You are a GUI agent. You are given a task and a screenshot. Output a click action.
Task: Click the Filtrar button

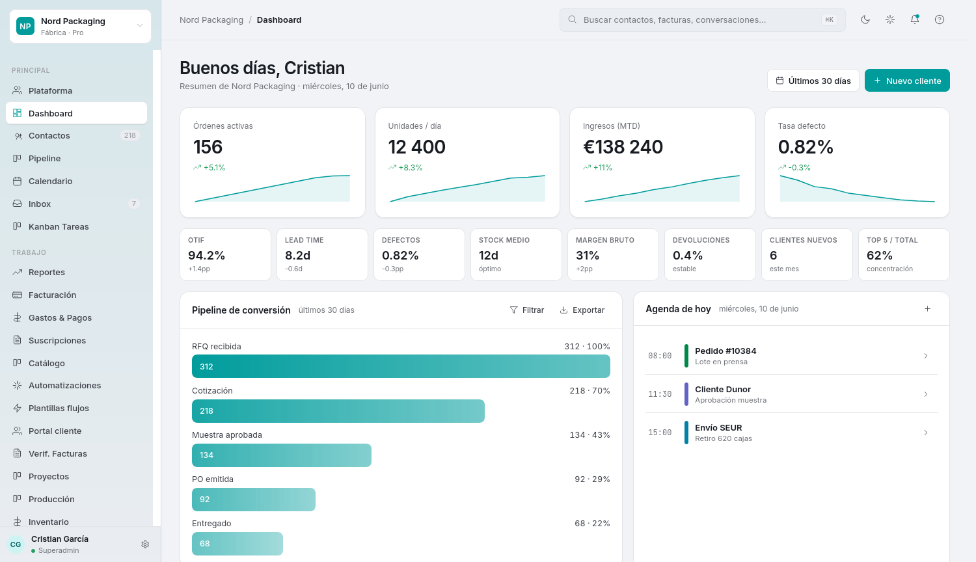(527, 310)
